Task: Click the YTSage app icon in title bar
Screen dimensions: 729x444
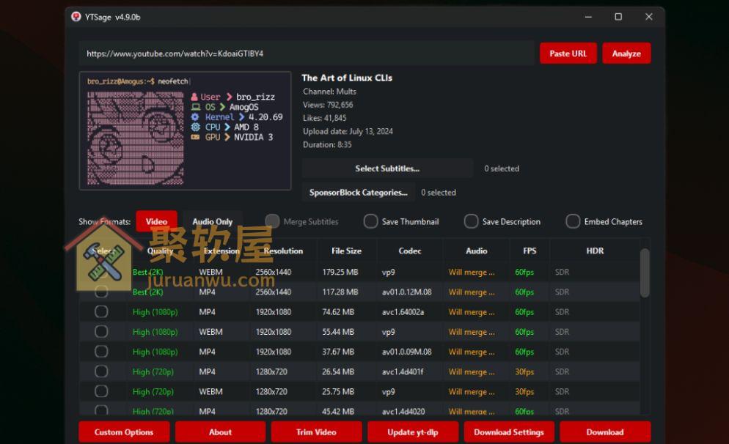Action: pos(76,17)
